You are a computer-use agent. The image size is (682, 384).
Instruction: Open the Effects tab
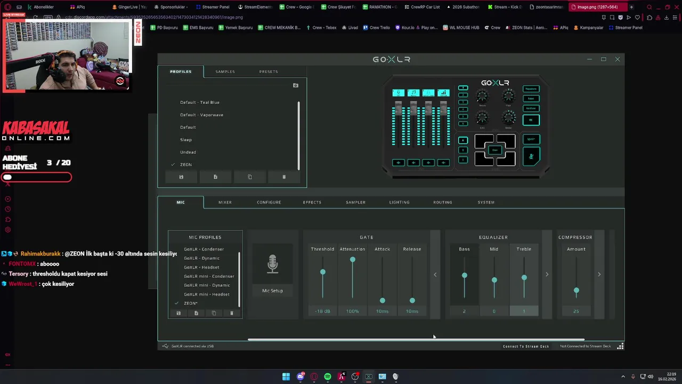pos(312,202)
